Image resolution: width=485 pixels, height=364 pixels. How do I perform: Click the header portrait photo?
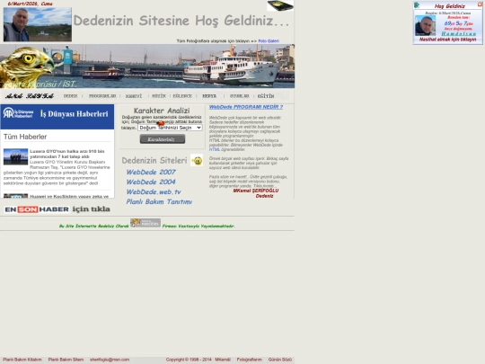(38, 24)
